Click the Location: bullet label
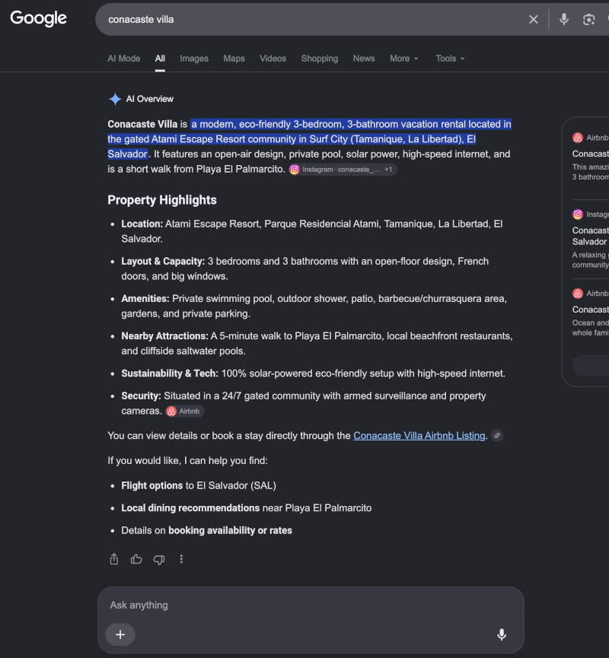The height and width of the screenshot is (658, 609). pos(142,224)
